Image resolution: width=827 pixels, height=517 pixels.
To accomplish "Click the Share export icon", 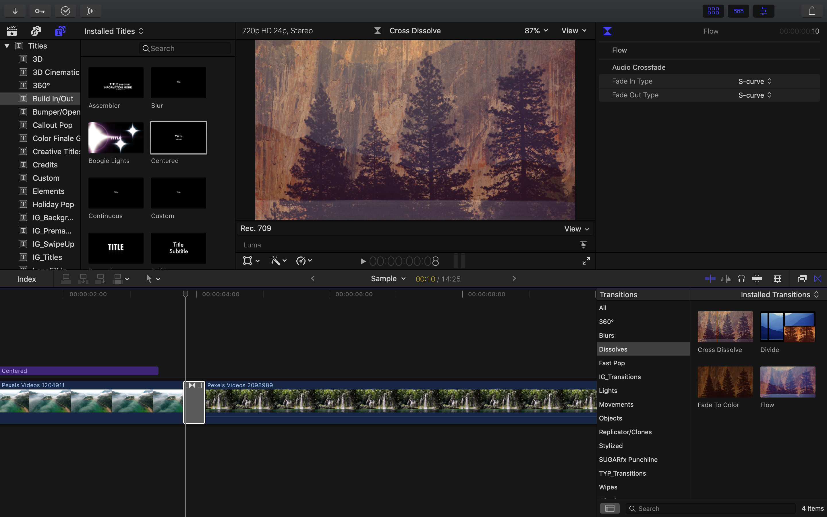I will point(812,11).
